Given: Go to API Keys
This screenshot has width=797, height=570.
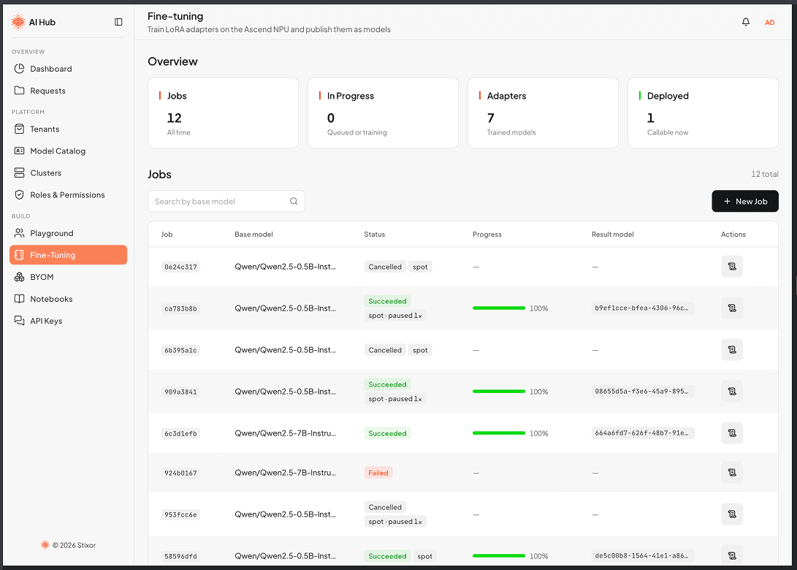Looking at the screenshot, I should pos(68,321).
